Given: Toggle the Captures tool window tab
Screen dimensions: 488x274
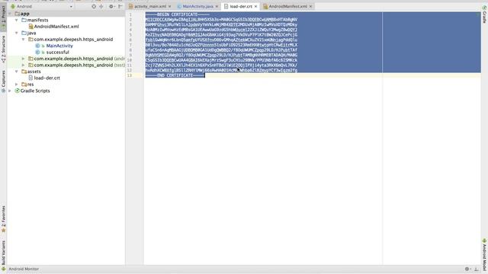Looking at the screenshot, I should point(3,81).
